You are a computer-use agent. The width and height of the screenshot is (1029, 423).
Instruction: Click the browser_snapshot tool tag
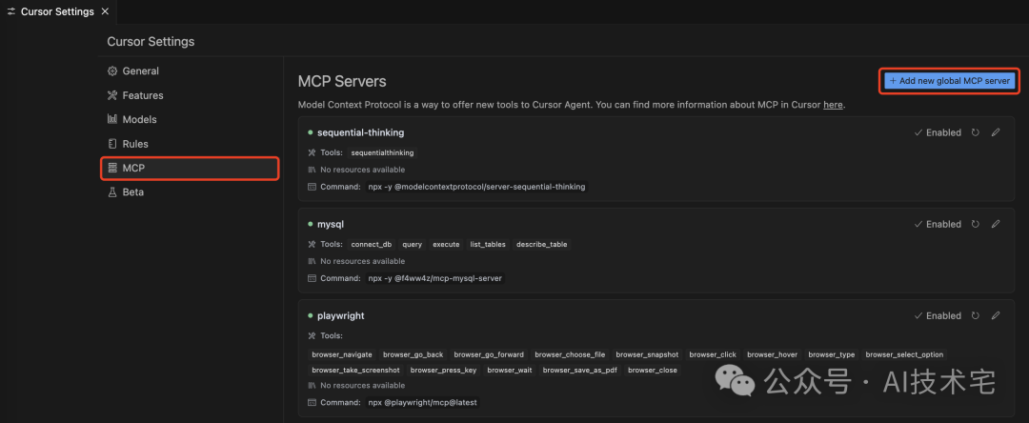click(647, 354)
